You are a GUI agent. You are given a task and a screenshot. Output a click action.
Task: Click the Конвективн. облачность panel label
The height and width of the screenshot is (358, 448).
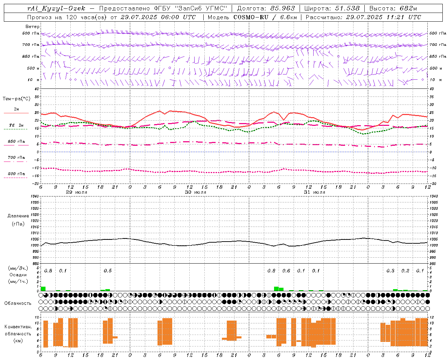tap(18, 330)
